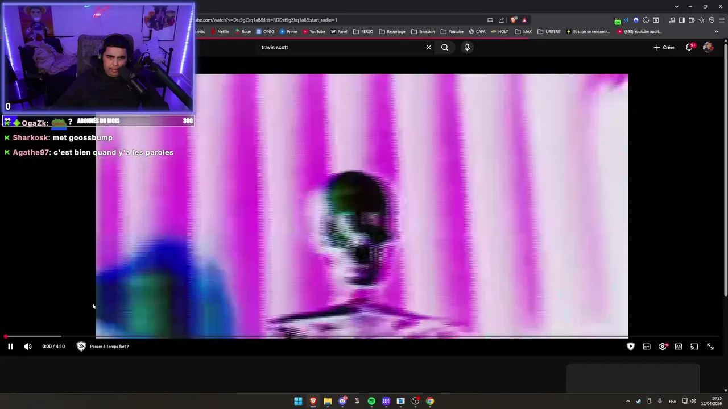Exit fullscreen mode in the player

click(x=710, y=347)
